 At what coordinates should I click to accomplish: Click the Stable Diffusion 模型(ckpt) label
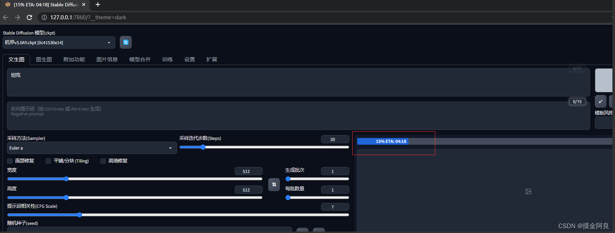click(x=29, y=33)
